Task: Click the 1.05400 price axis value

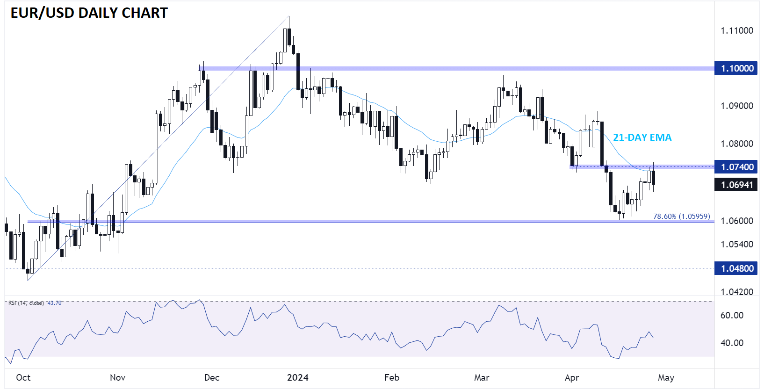Action: [737, 245]
